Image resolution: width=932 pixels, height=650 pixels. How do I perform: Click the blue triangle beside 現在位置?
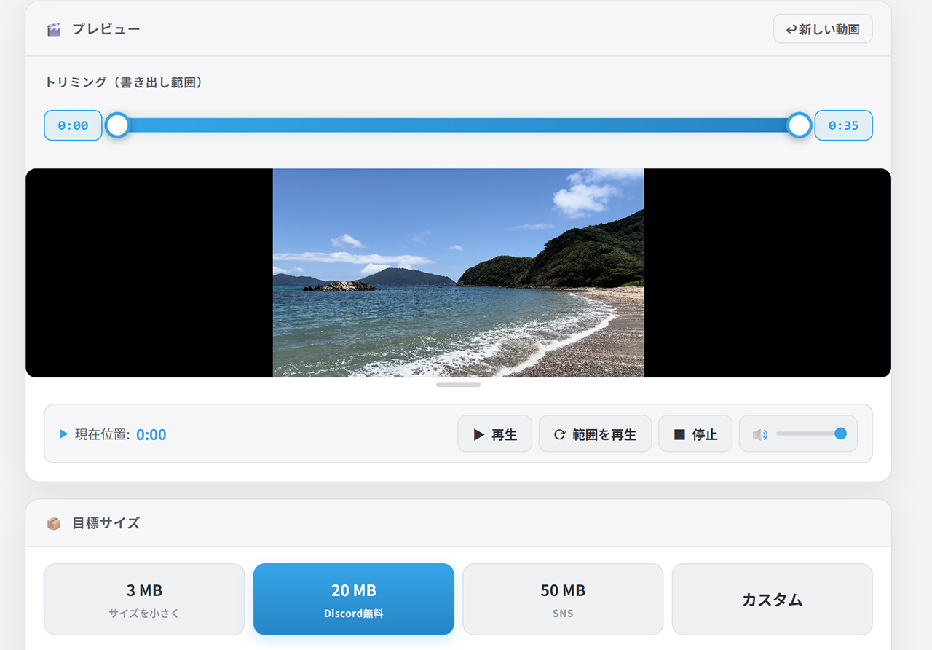(x=64, y=434)
